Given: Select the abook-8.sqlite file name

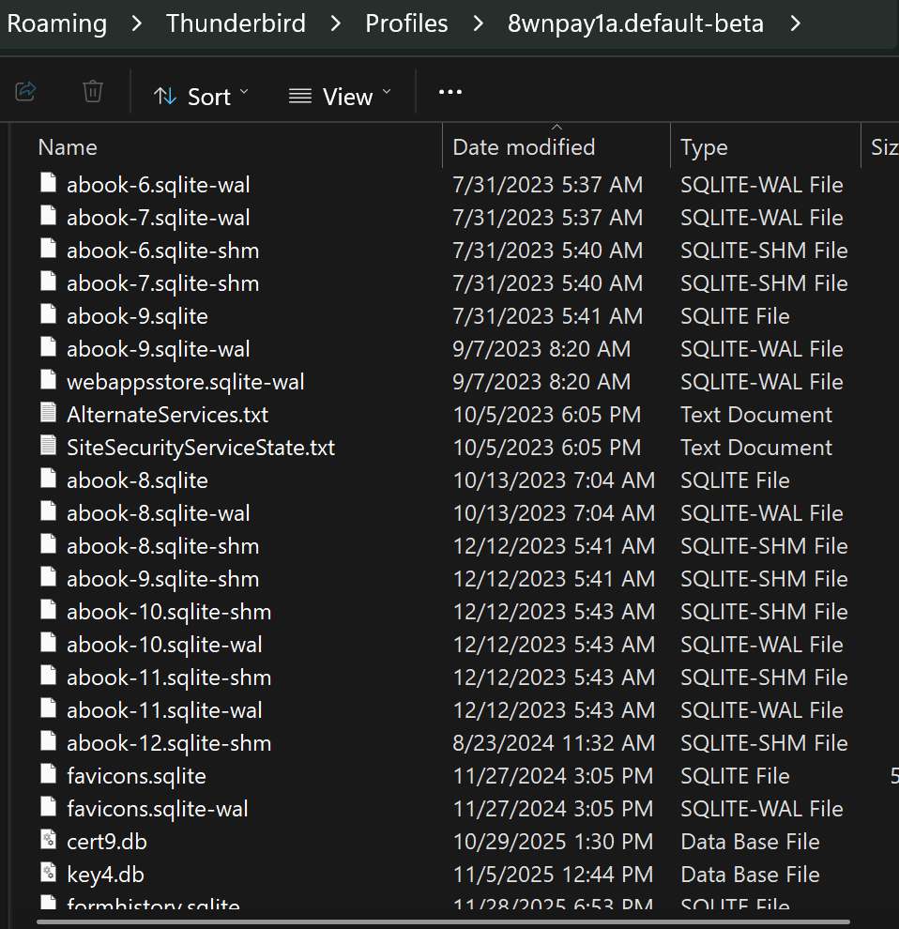Looking at the screenshot, I should click(138, 480).
